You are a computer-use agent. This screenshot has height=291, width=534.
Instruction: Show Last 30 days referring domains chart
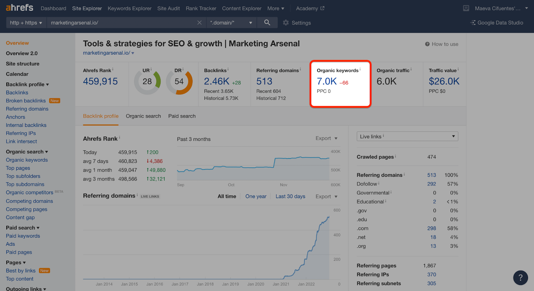290,196
